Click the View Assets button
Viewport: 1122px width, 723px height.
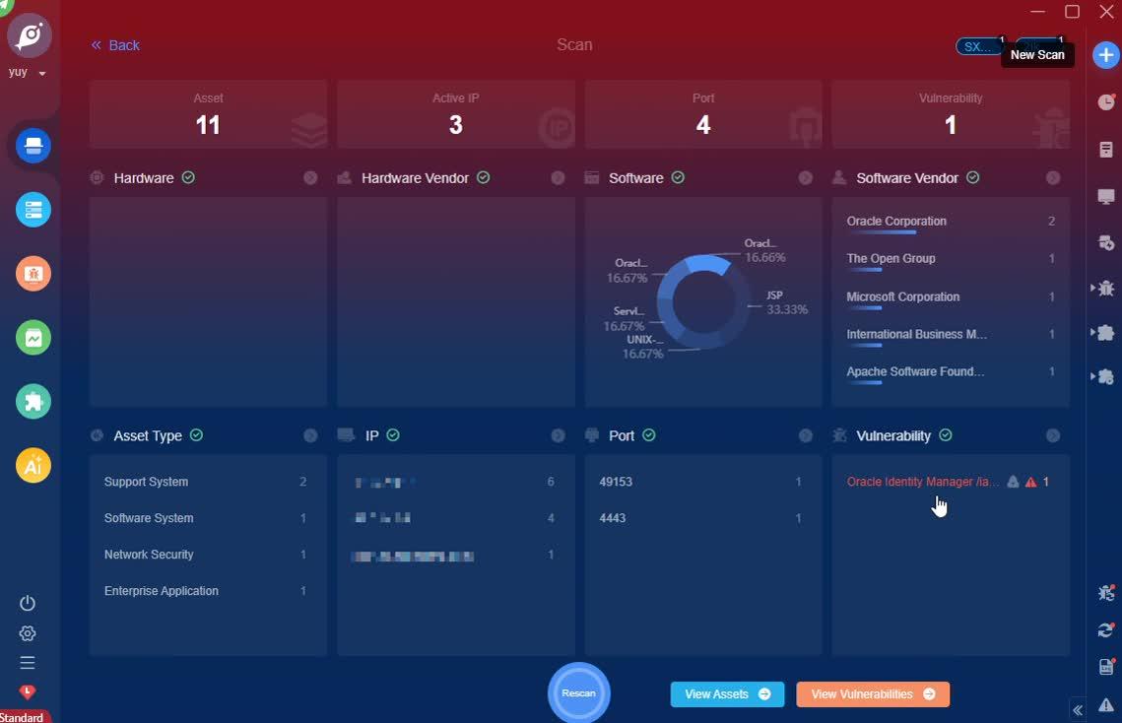(x=727, y=693)
